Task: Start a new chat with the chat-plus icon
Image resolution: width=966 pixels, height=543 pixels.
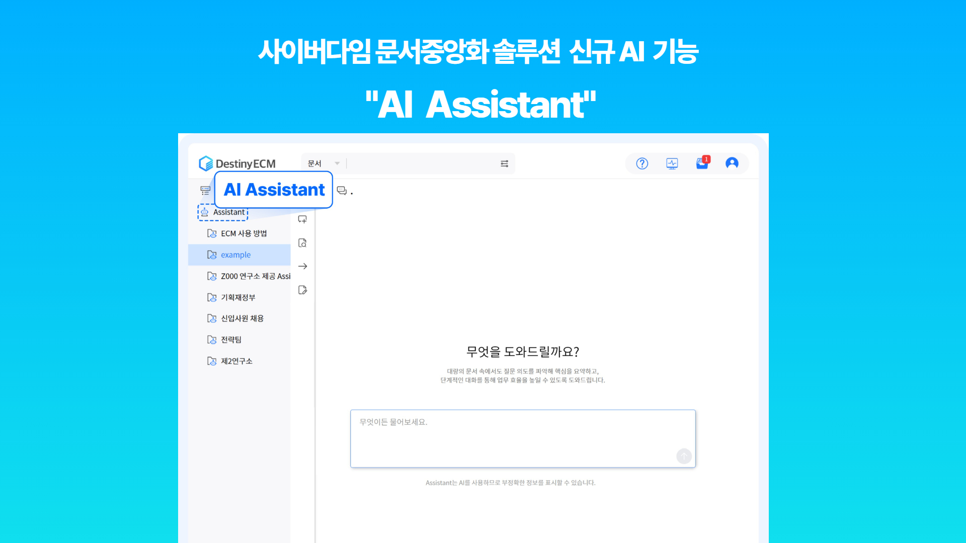Action: coord(302,219)
